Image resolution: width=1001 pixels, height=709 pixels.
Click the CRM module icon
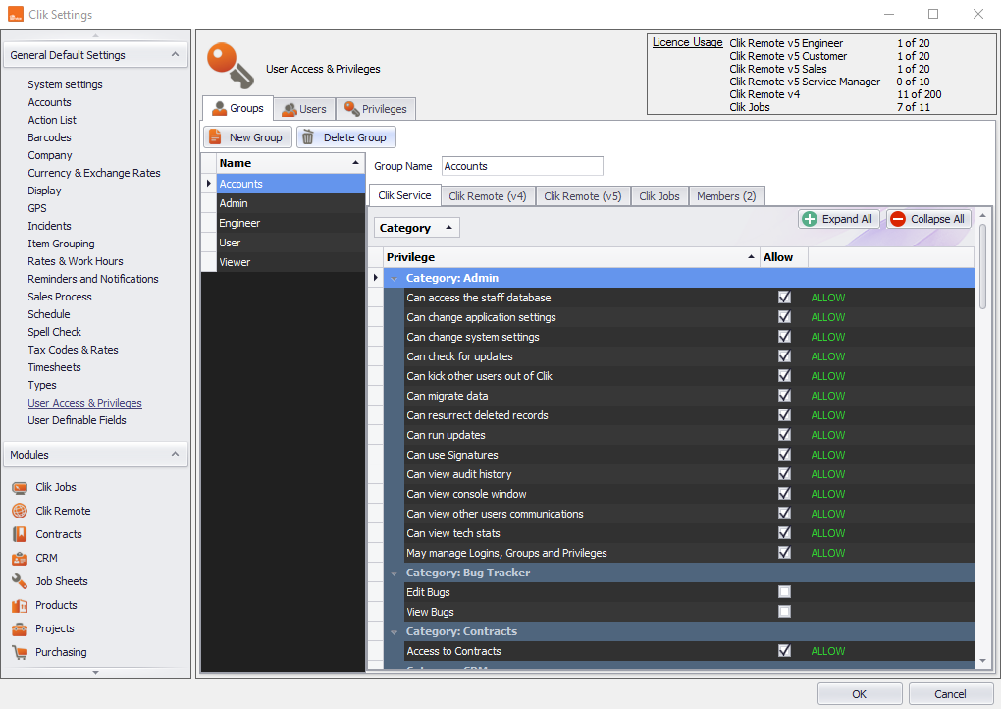click(x=20, y=558)
